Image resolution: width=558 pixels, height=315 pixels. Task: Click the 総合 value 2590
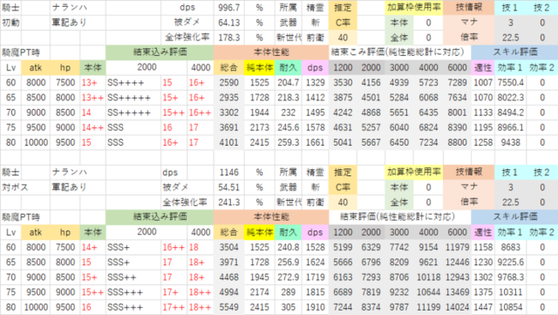(228, 83)
